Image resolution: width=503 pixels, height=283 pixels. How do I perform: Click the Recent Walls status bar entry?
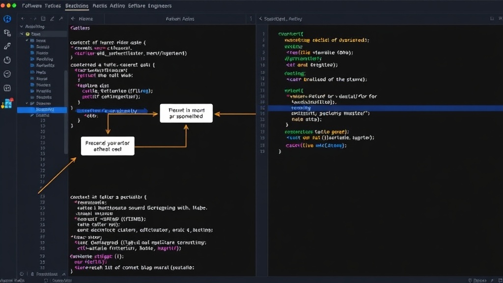click(x=12, y=281)
